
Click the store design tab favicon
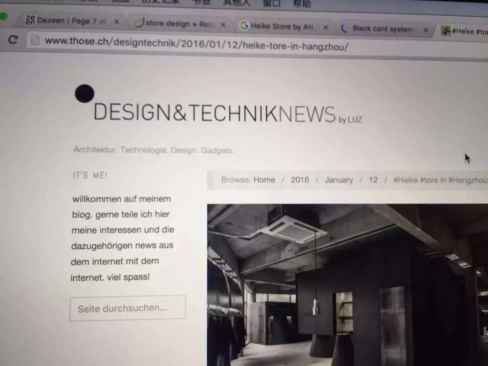tap(139, 22)
